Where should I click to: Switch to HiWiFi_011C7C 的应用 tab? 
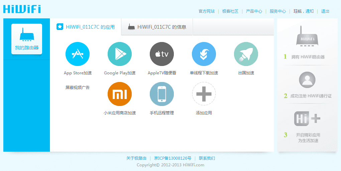(x=86, y=27)
